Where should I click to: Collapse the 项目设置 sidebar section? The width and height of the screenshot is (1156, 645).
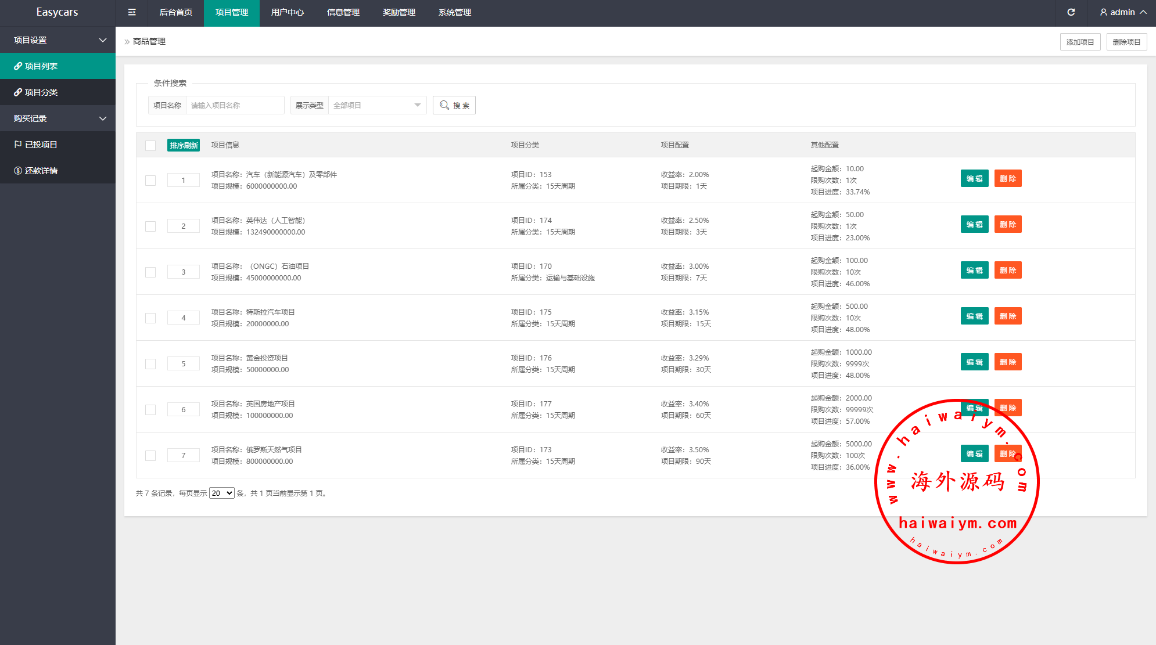pos(58,40)
